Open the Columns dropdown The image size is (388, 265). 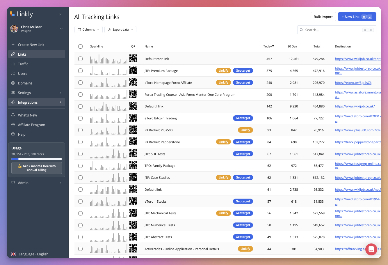click(88, 30)
